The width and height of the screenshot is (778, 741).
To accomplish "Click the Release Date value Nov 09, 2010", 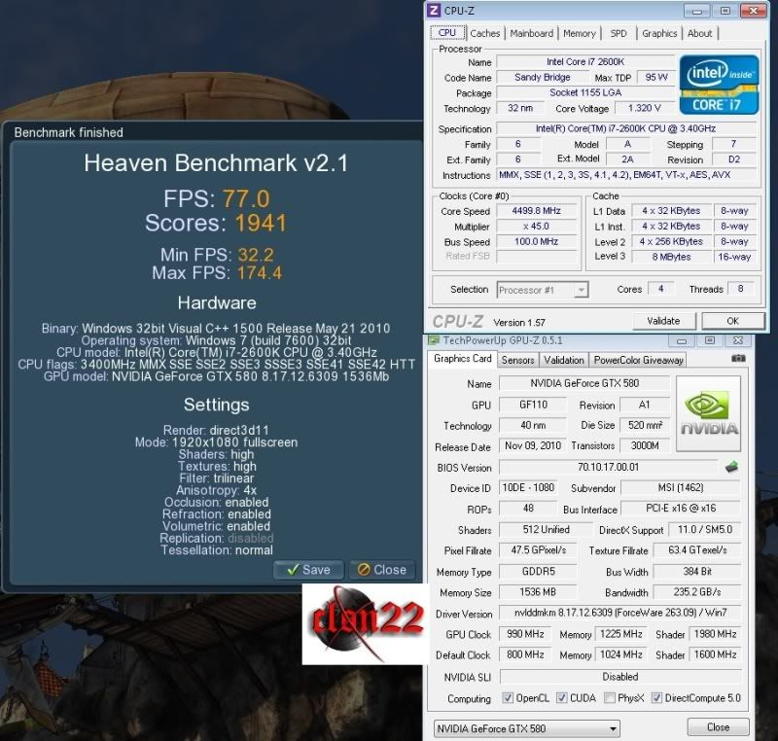I will [x=533, y=446].
